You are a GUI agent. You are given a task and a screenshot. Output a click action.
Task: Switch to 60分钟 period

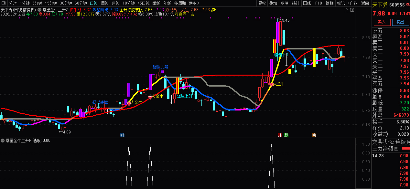pyautogui.click(x=81, y=3)
